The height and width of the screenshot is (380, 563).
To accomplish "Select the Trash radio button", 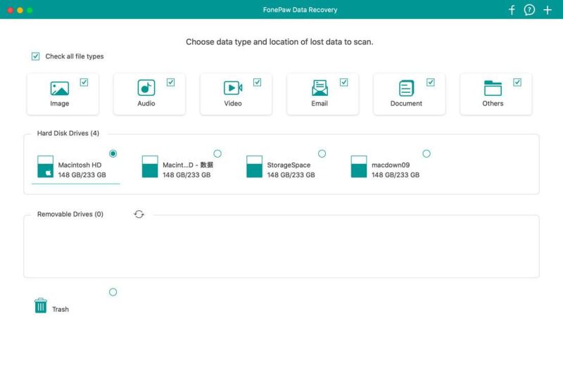I will 113,292.
